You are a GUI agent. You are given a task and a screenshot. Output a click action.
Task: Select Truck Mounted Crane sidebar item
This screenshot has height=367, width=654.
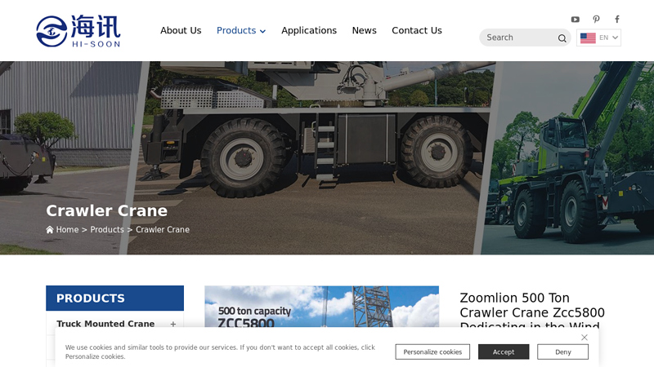105,324
